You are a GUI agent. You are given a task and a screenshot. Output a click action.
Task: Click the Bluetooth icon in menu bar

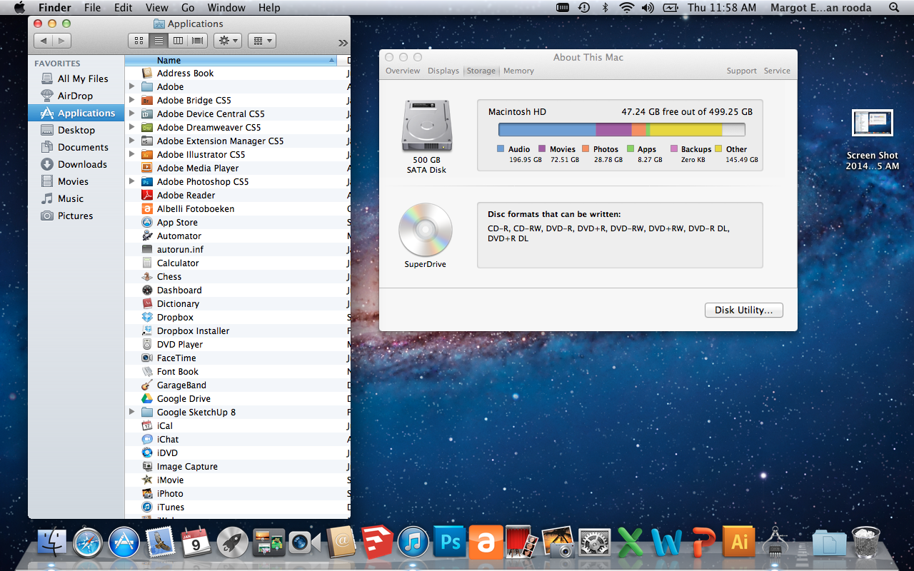[x=606, y=8]
